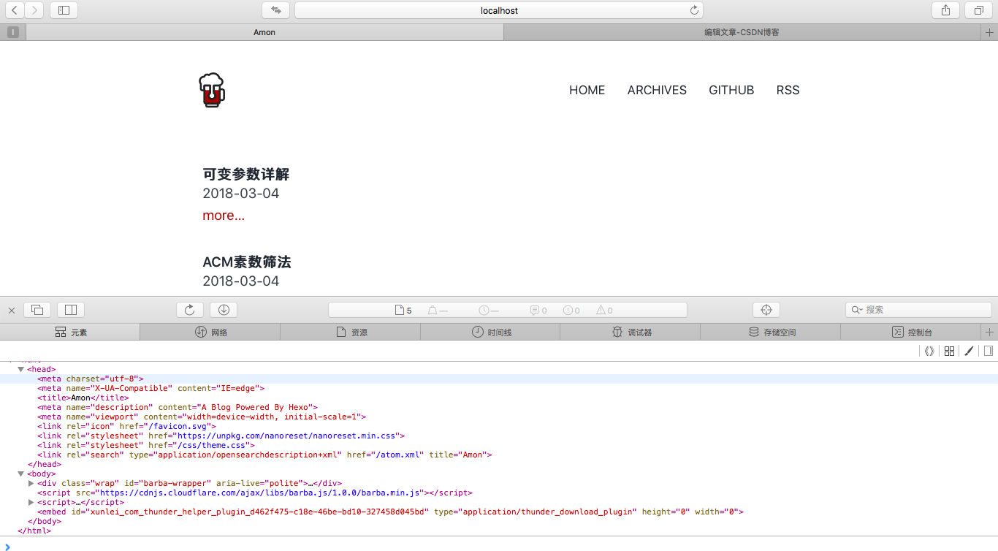998x551 pixels.
Task: Open the 可变参数详解 post title
Action: (246, 175)
